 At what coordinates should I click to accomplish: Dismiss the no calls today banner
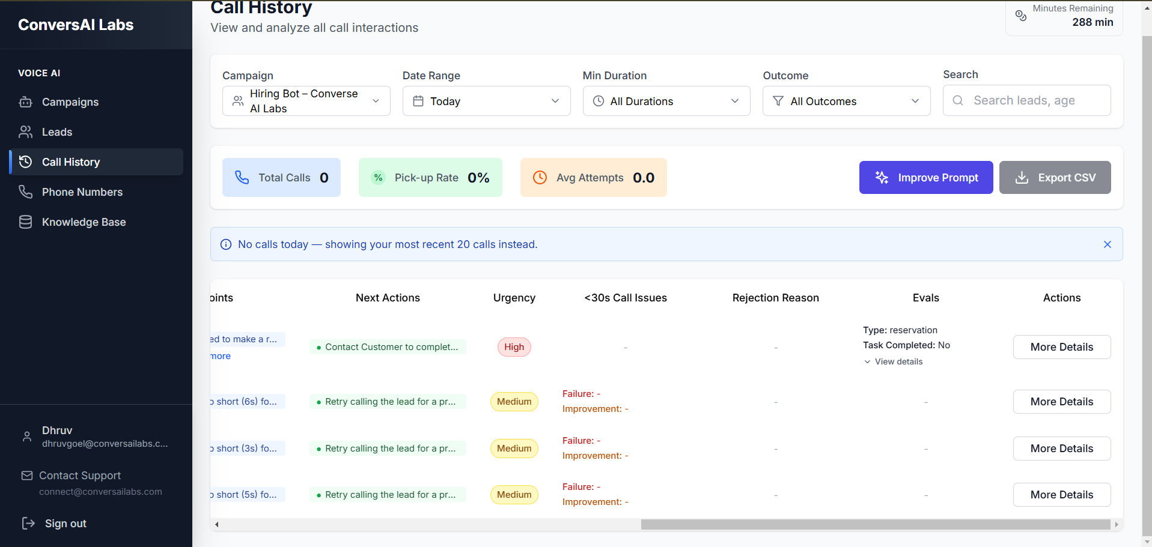coord(1108,244)
